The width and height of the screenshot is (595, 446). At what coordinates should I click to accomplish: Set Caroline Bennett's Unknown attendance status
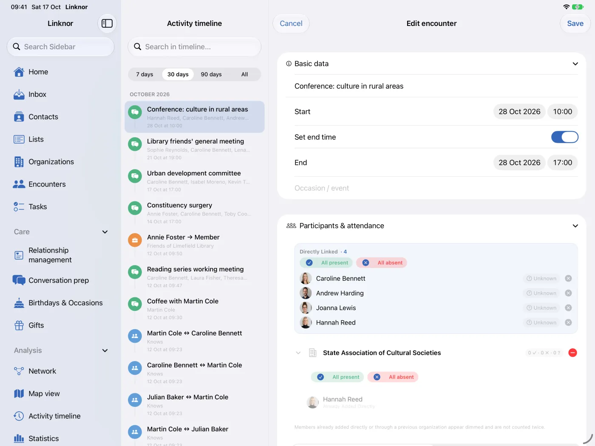coord(541,279)
